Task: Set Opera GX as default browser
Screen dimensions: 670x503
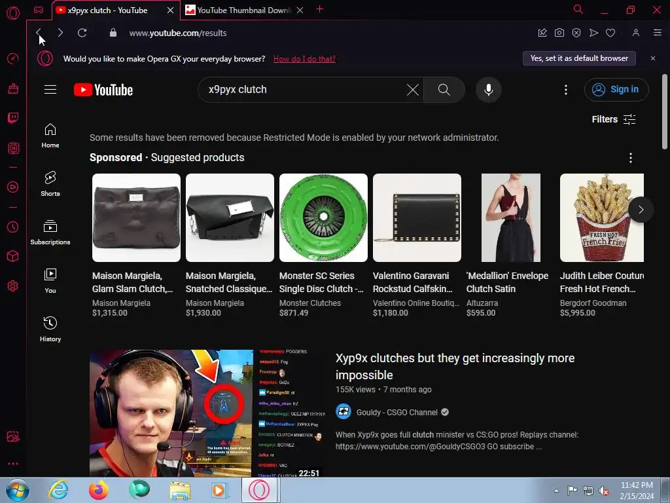Action: [579, 58]
